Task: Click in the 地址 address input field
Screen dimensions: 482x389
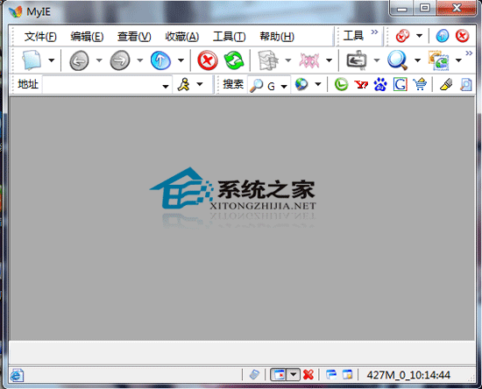Action: (102, 84)
